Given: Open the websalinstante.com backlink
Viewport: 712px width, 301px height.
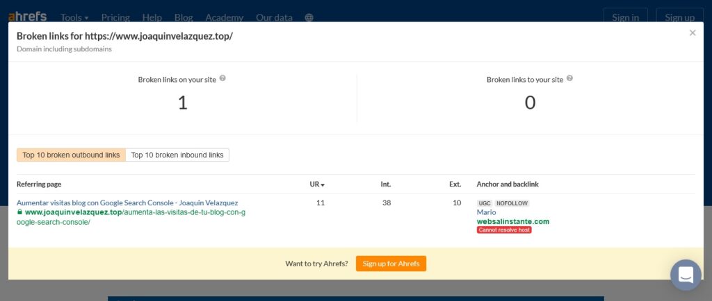Looking at the screenshot, I should pos(513,222).
